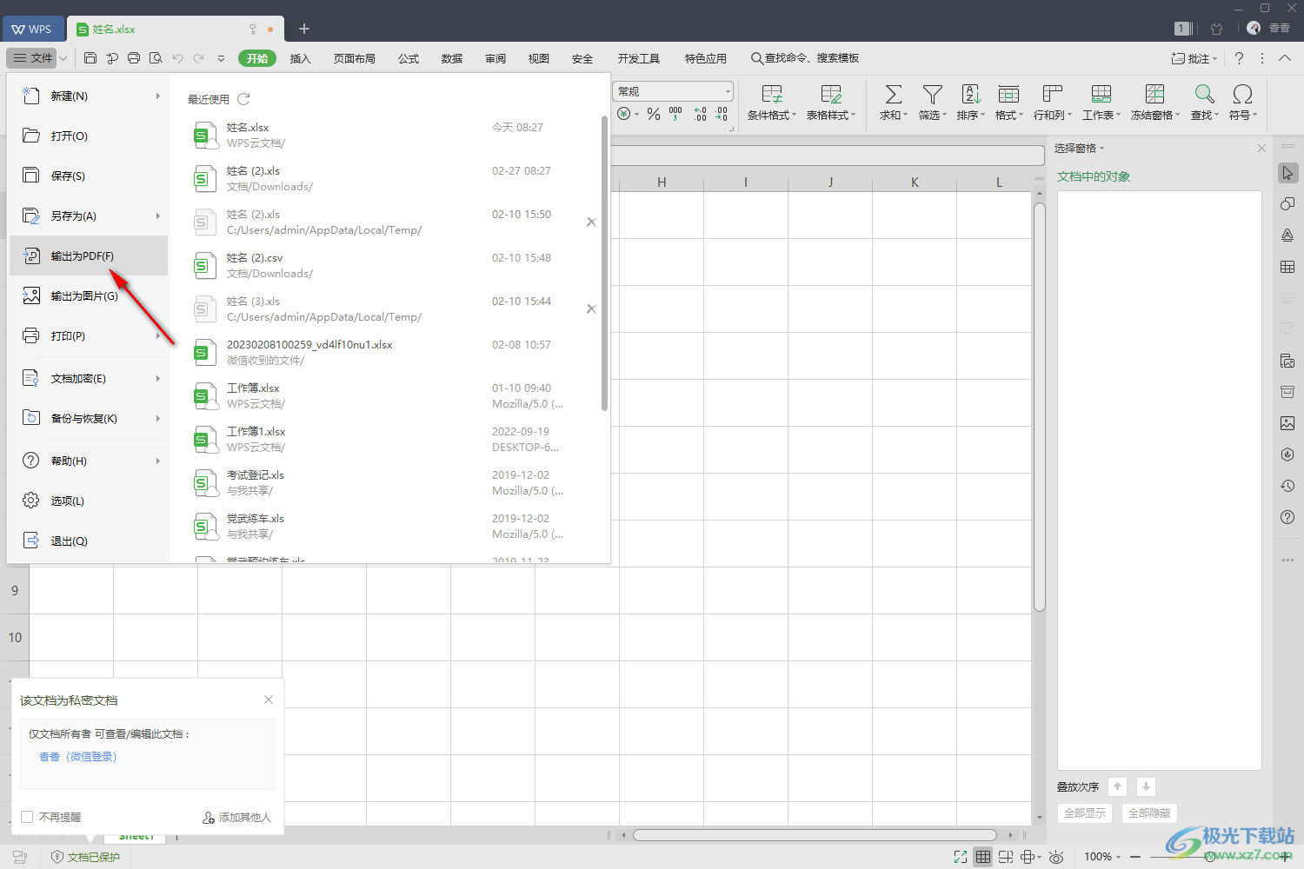Screen dimensions: 1304x869
Task: Close the 该文档为私密文档 notification popup
Action: coord(269,700)
